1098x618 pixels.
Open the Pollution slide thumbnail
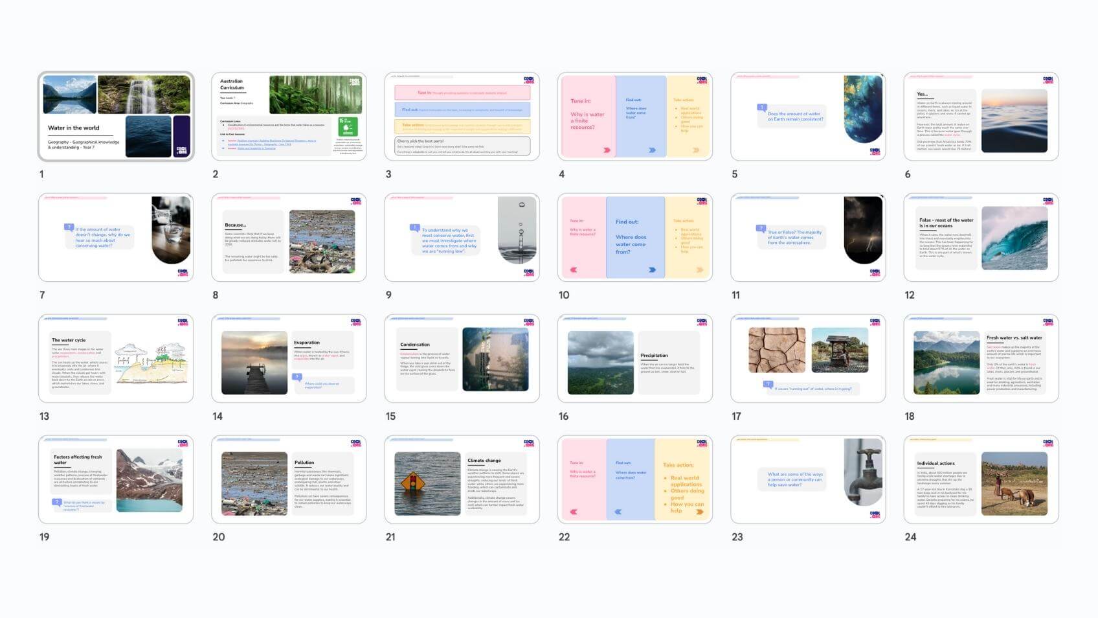(289, 479)
